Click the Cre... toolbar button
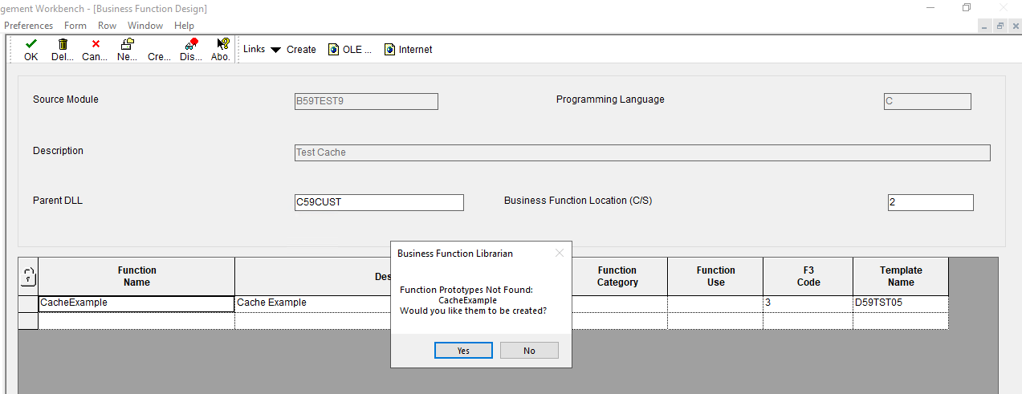Screen dimensions: 1022x394 coord(159,57)
